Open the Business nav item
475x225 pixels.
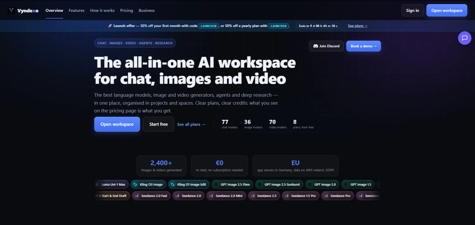click(x=147, y=10)
